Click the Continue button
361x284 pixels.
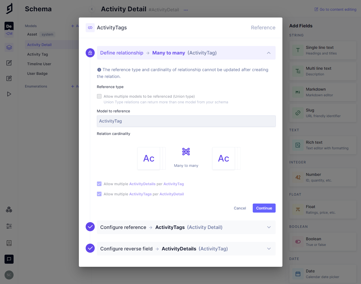[264, 208]
